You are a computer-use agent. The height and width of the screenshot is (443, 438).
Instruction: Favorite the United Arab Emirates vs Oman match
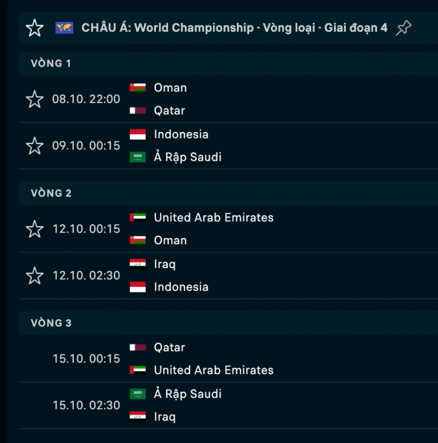tap(35, 229)
